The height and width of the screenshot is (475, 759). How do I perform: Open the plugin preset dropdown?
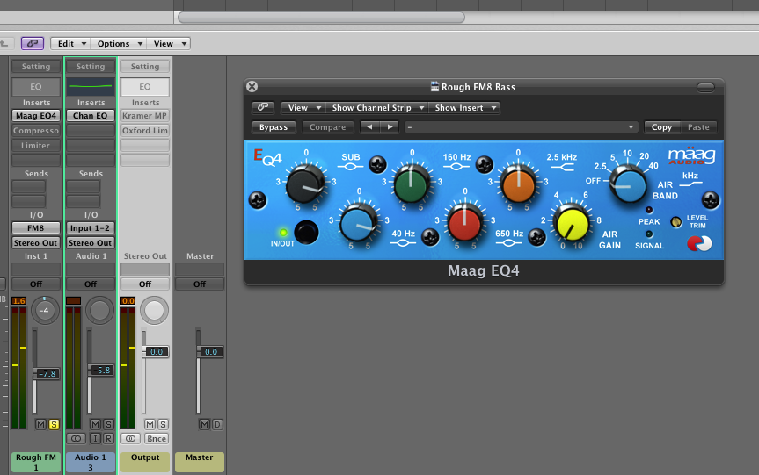click(x=521, y=127)
